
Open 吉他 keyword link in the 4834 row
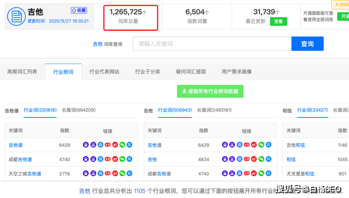tap(152, 159)
